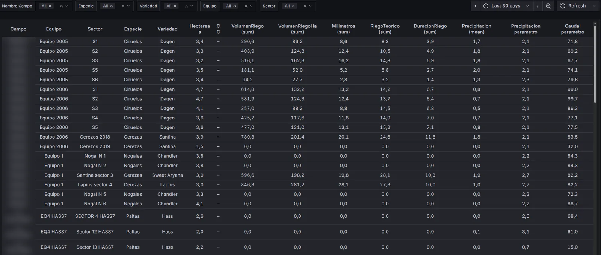Sort table by Sector column header
The height and width of the screenshot is (255, 601).
click(95, 29)
